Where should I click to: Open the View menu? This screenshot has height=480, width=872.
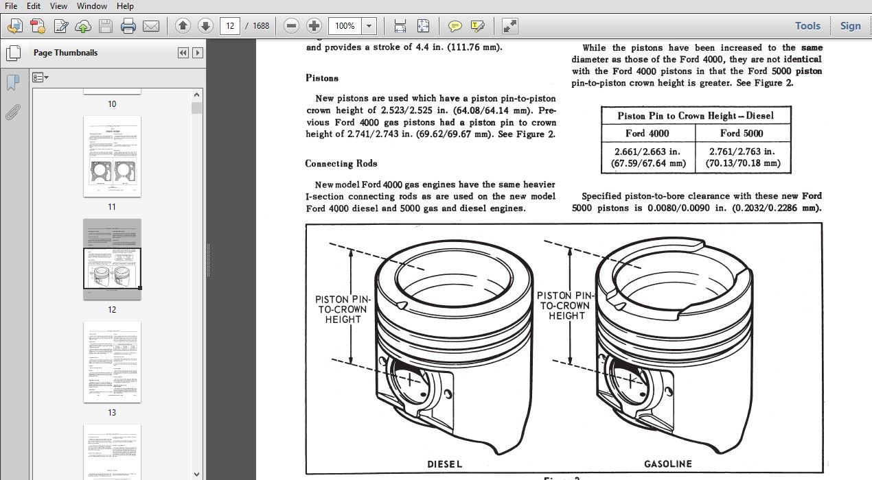point(58,6)
